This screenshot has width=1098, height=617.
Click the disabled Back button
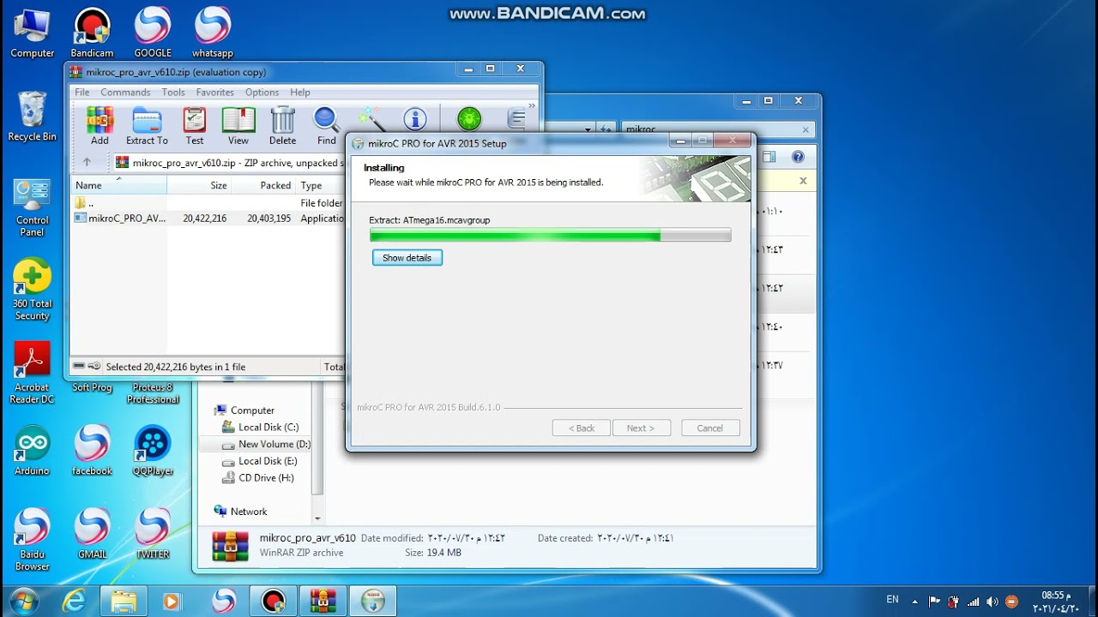click(x=582, y=428)
